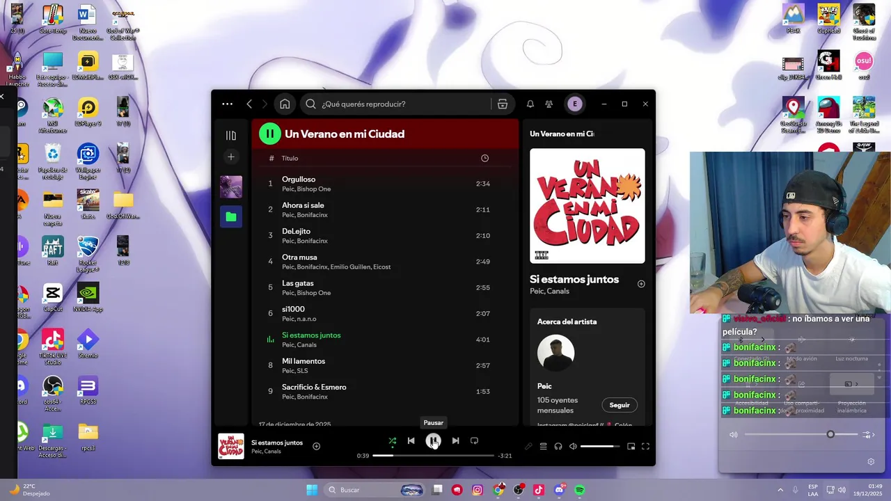Skip to the previous track
The height and width of the screenshot is (501, 891).
click(411, 440)
